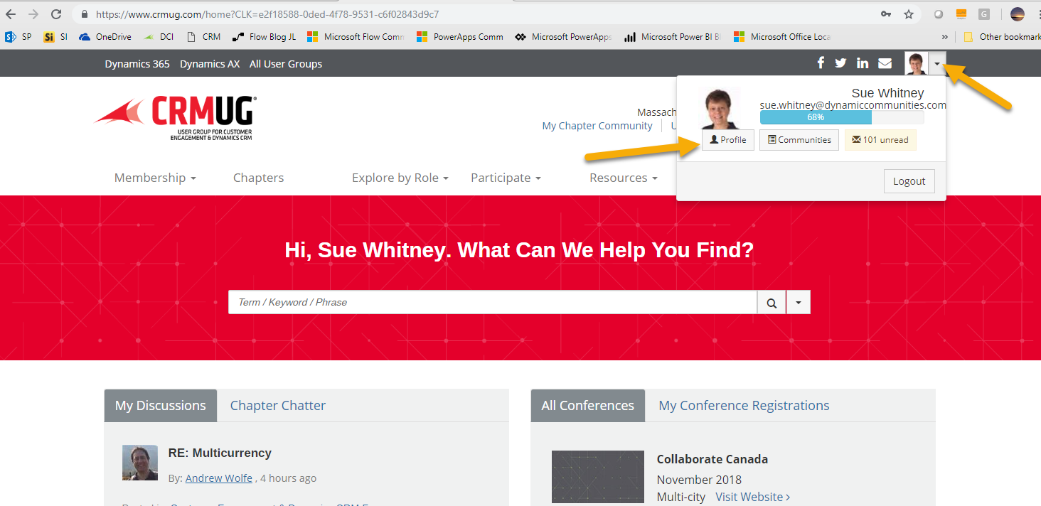Click the Communities button
The image size is (1041, 506).
[x=799, y=140]
